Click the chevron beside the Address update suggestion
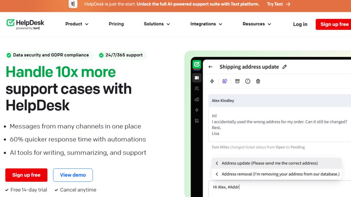The width and height of the screenshot is (351, 197). click(x=217, y=163)
